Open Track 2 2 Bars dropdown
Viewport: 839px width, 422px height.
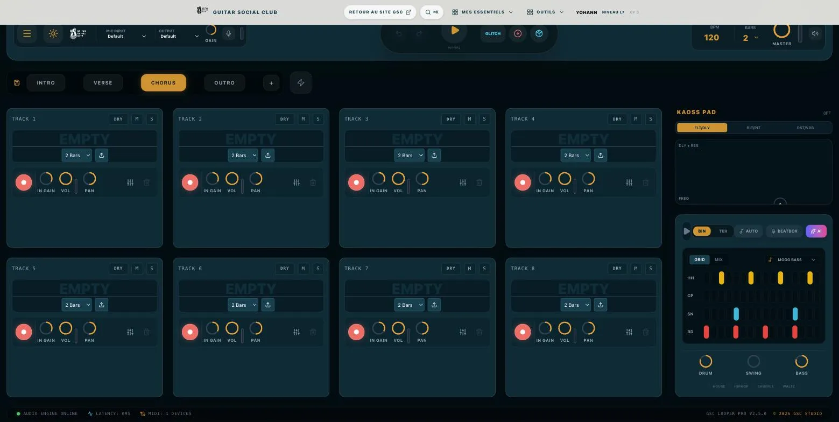coord(243,155)
